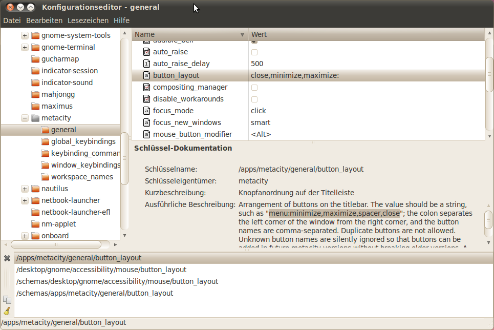Click the Wert column header
Viewport: 494px width, 330px height.
coord(367,34)
